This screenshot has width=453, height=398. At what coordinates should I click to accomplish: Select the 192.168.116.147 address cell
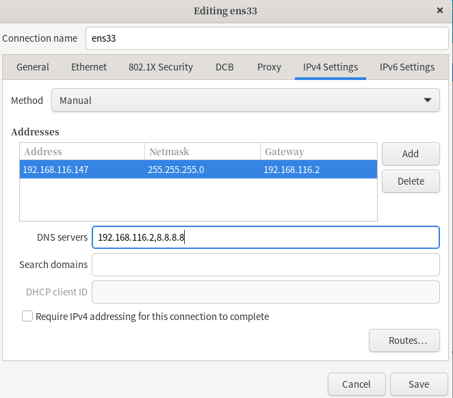click(56, 170)
